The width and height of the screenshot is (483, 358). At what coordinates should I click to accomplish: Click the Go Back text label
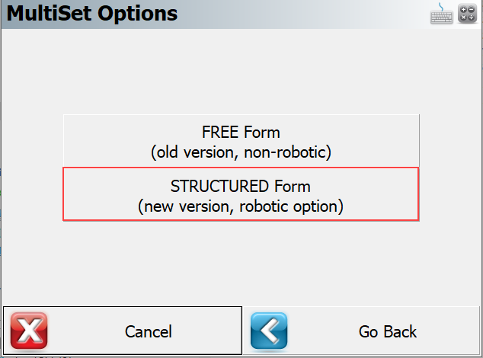pos(388,332)
